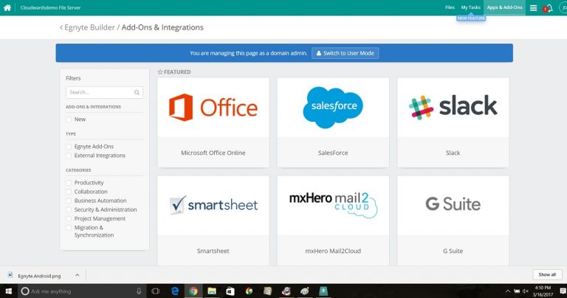Show hidden system tray icons

(x=508, y=291)
